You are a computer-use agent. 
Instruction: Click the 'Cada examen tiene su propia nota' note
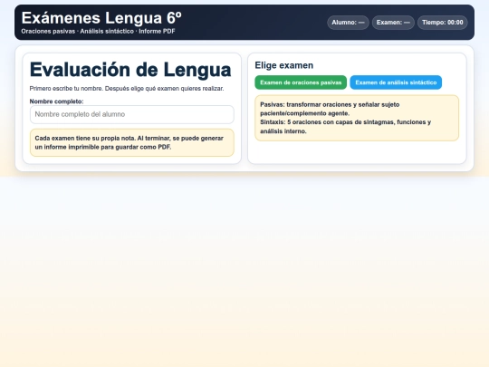(132, 142)
